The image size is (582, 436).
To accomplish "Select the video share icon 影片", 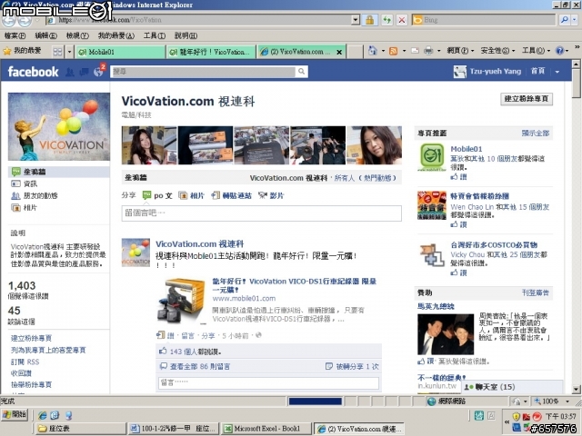I will pos(263,195).
